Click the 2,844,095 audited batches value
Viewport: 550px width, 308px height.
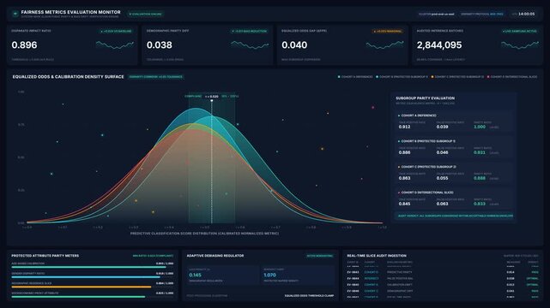(x=439, y=45)
